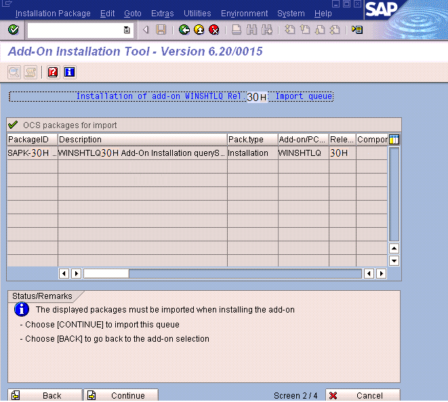448x402 pixels.
Task: Select the Status/Remarks tab
Action: 42,296
